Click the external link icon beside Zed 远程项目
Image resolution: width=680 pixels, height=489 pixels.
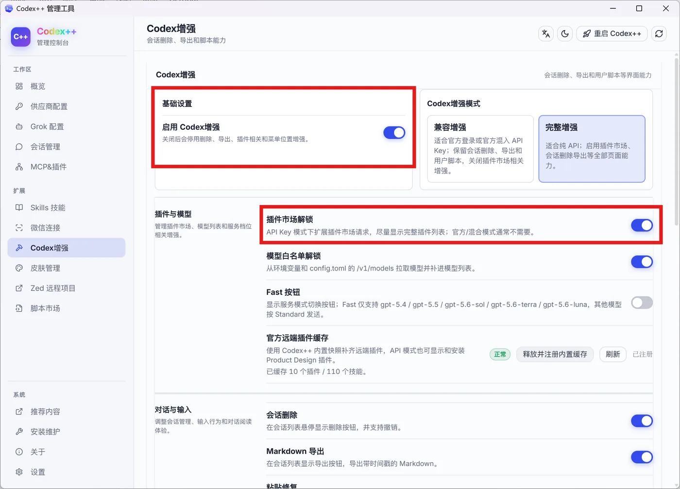[x=19, y=288]
